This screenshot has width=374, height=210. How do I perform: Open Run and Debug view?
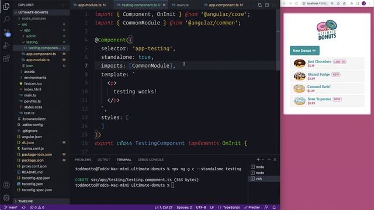tap(6, 45)
